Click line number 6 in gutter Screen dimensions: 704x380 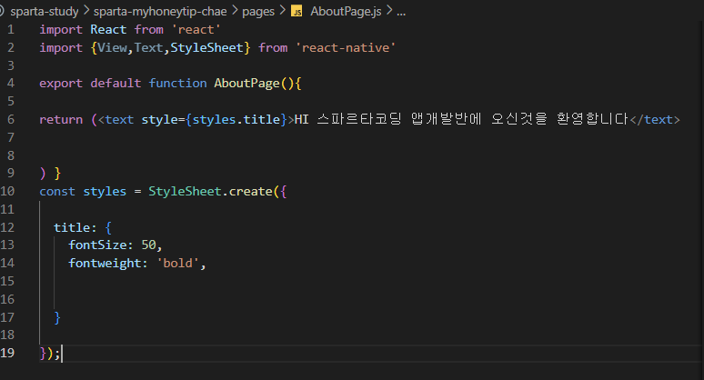(x=11, y=119)
